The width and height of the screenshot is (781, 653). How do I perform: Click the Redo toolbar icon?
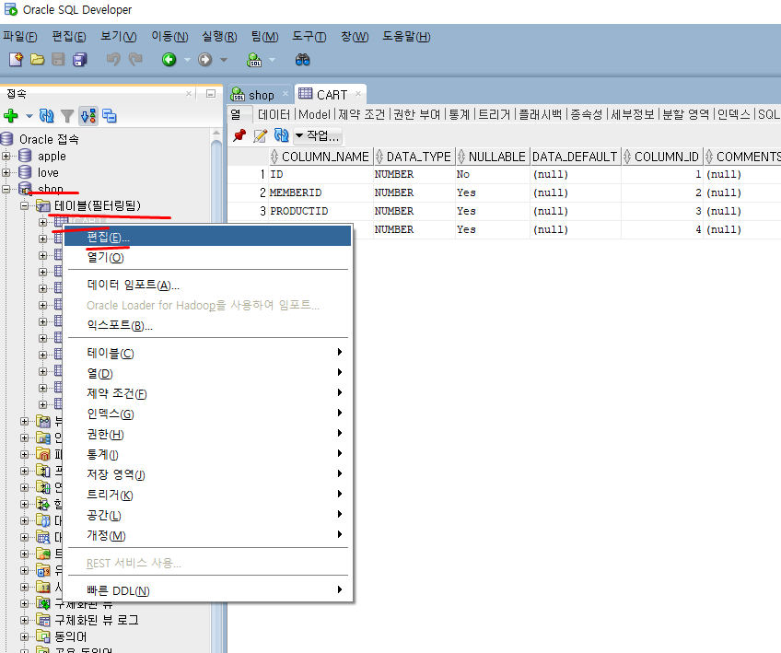tap(135, 60)
